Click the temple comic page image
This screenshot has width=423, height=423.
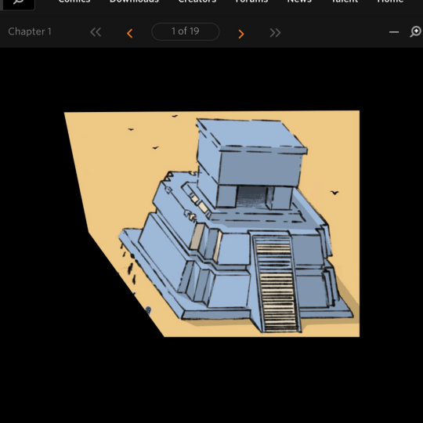(x=211, y=223)
